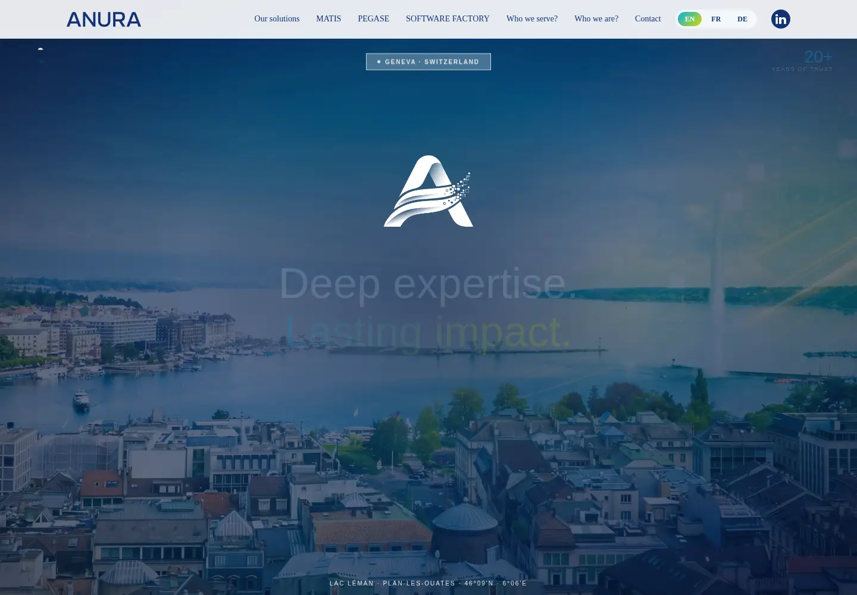Open the PEGASE nav item
Screen dimensions: 857x595
(x=374, y=19)
